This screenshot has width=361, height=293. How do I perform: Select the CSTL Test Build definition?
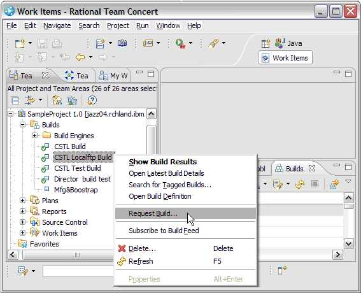tap(78, 168)
